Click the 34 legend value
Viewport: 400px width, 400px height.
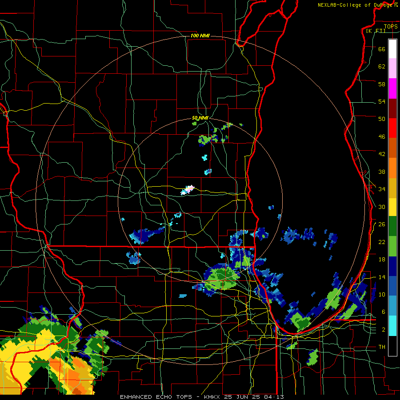[x=382, y=189]
